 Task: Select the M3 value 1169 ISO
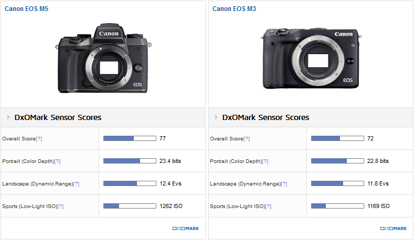pyautogui.click(x=379, y=206)
